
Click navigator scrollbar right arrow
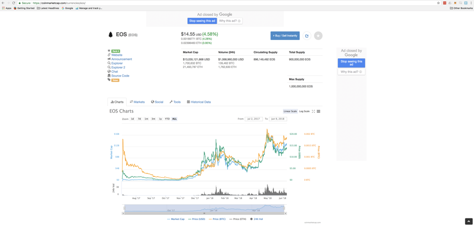click(x=286, y=213)
